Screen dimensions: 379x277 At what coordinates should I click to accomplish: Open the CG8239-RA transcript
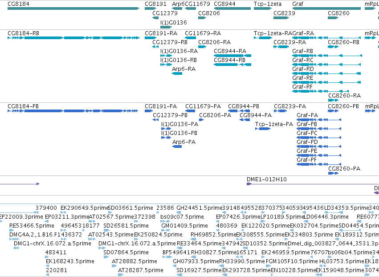[x=281, y=47]
